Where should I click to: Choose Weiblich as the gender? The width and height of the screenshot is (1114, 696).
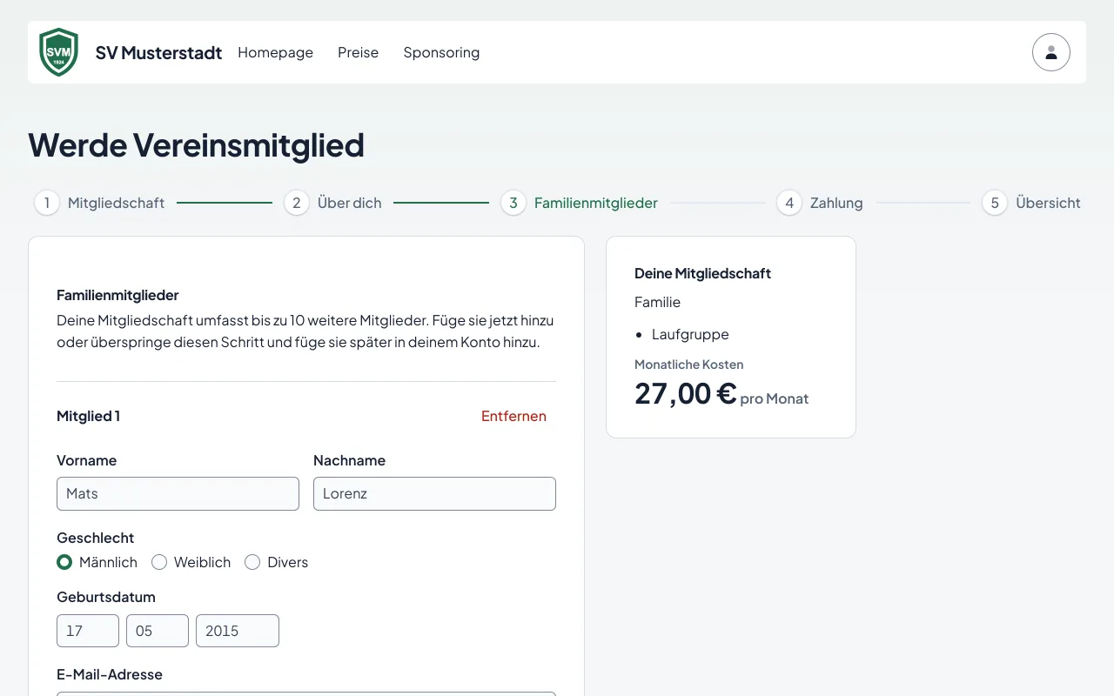click(x=159, y=562)
